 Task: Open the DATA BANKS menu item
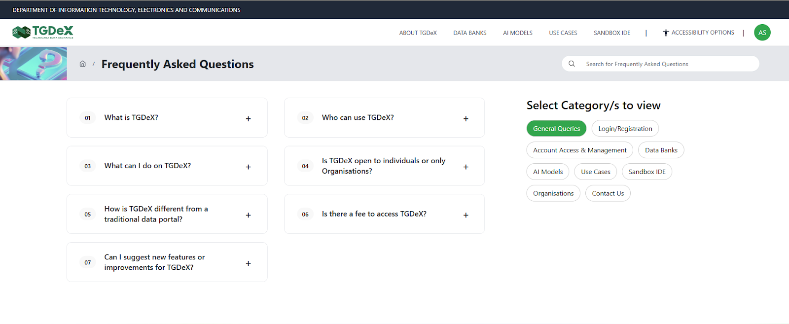[x=469, y=33]
